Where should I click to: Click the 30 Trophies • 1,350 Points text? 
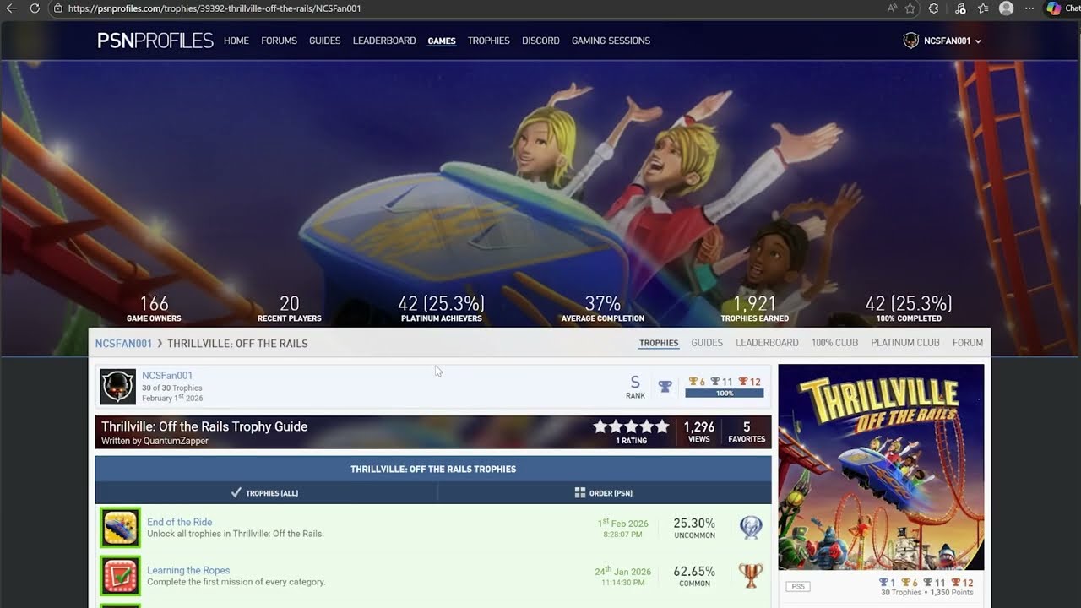pyautogui.click(x=927, y=593)
